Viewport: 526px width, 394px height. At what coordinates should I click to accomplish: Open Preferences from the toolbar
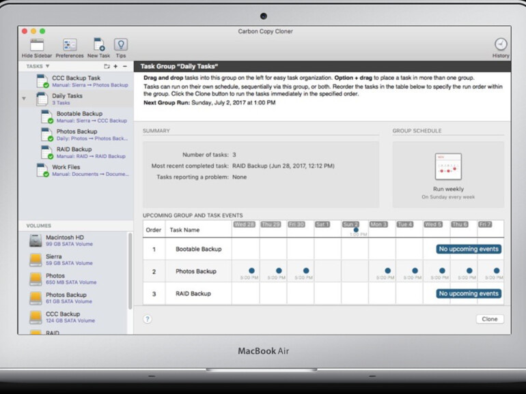pyautogui.click(x=70, y=45)
